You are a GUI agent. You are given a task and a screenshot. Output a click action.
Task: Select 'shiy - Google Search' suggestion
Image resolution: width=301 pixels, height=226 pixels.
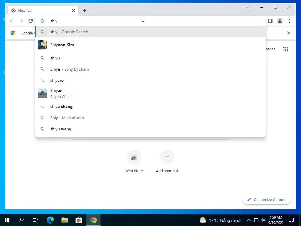150,32
